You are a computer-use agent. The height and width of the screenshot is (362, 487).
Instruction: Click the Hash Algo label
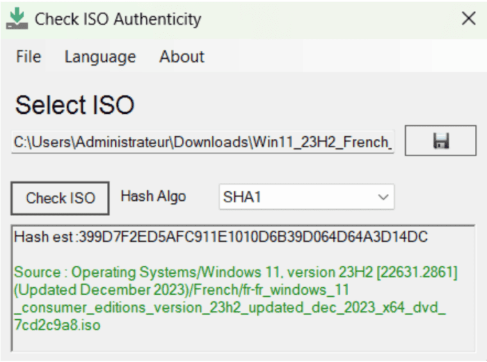153,196
